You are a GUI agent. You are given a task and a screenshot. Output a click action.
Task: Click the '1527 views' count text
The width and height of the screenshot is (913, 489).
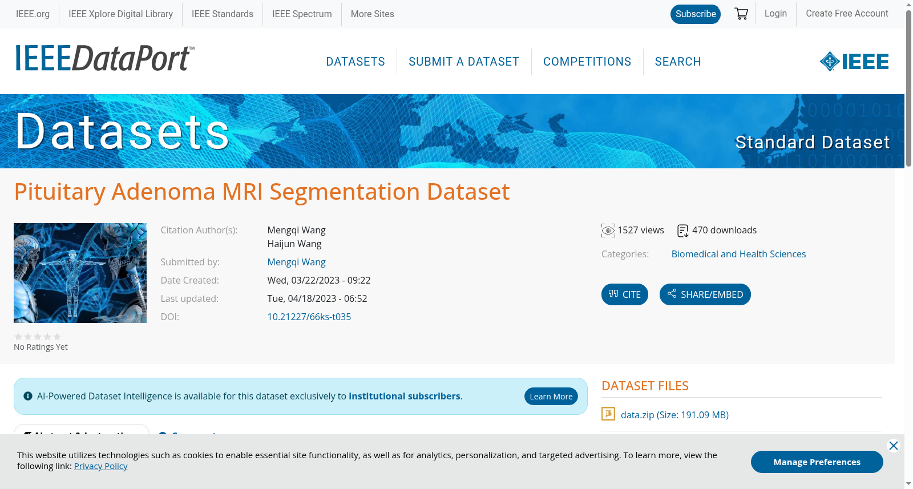point(641,230)
